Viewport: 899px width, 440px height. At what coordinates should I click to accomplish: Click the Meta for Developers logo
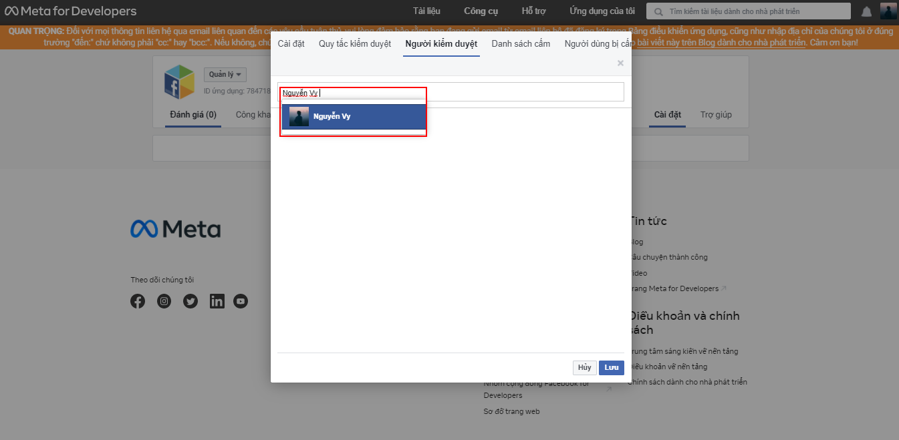tap(70, 11)
